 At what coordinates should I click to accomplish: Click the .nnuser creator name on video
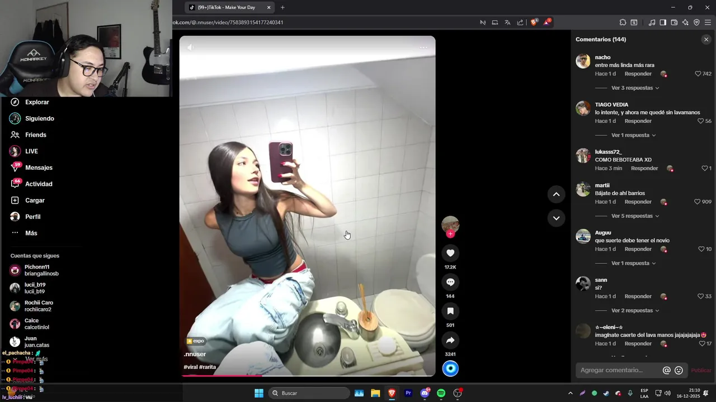[195, 354]
